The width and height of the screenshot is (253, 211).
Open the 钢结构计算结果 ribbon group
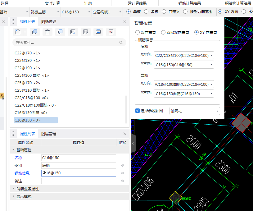(238, 3)
